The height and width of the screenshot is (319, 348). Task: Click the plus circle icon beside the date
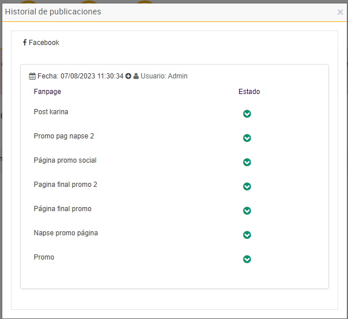128,76
